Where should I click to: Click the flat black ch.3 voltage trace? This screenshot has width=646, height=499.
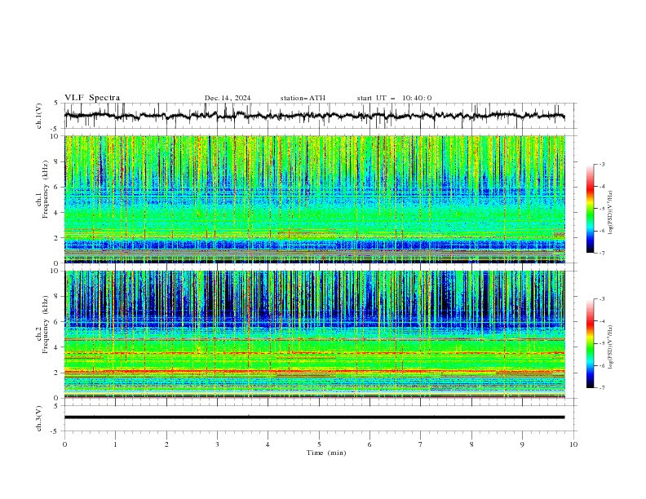[314, 417]
